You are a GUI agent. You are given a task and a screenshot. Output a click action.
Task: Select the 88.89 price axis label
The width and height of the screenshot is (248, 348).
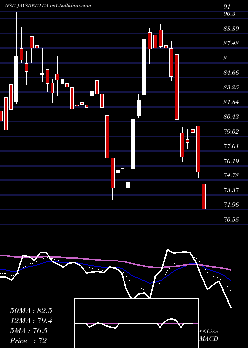pyautogui.click(x=231, y=29)
